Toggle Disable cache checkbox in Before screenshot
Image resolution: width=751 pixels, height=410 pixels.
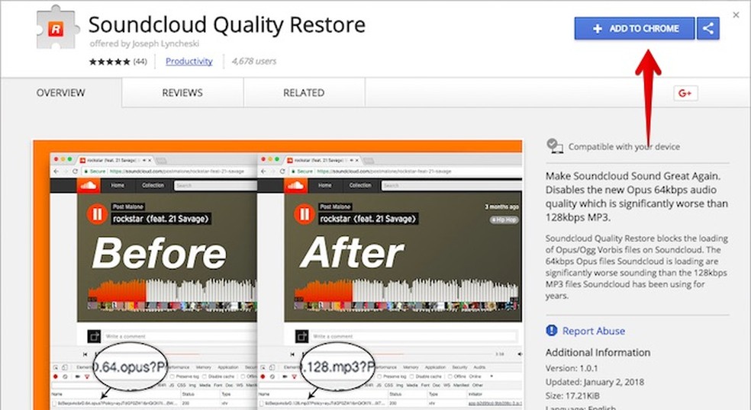(x=205, y=375)
